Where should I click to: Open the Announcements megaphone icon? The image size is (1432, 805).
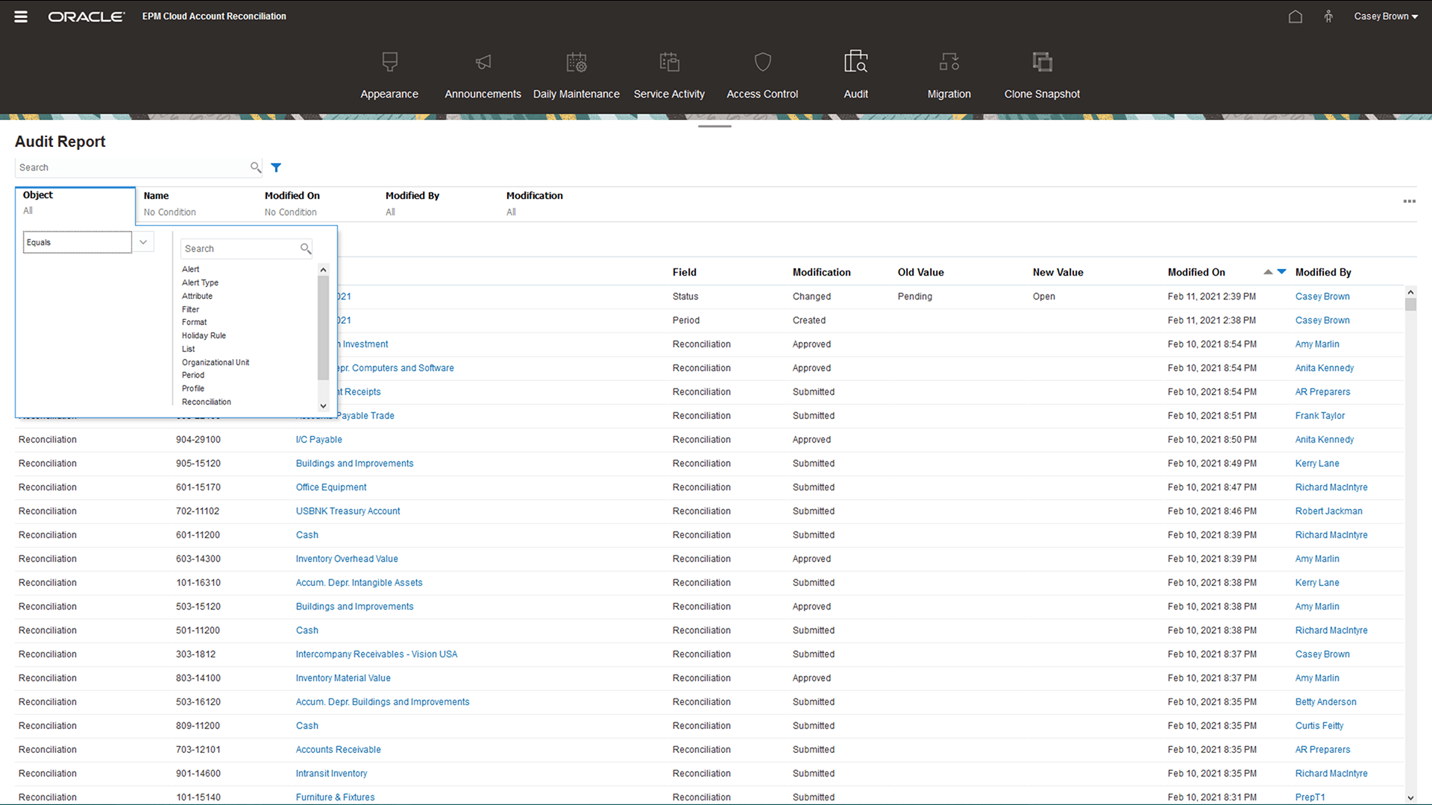point(483,62)
